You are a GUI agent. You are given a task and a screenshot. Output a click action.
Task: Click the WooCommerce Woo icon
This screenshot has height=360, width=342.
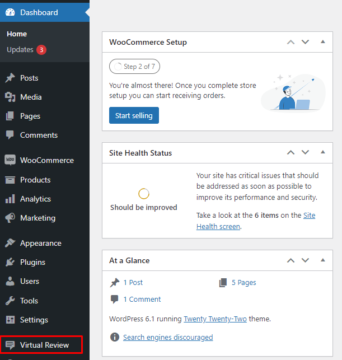tap(10, 160)
